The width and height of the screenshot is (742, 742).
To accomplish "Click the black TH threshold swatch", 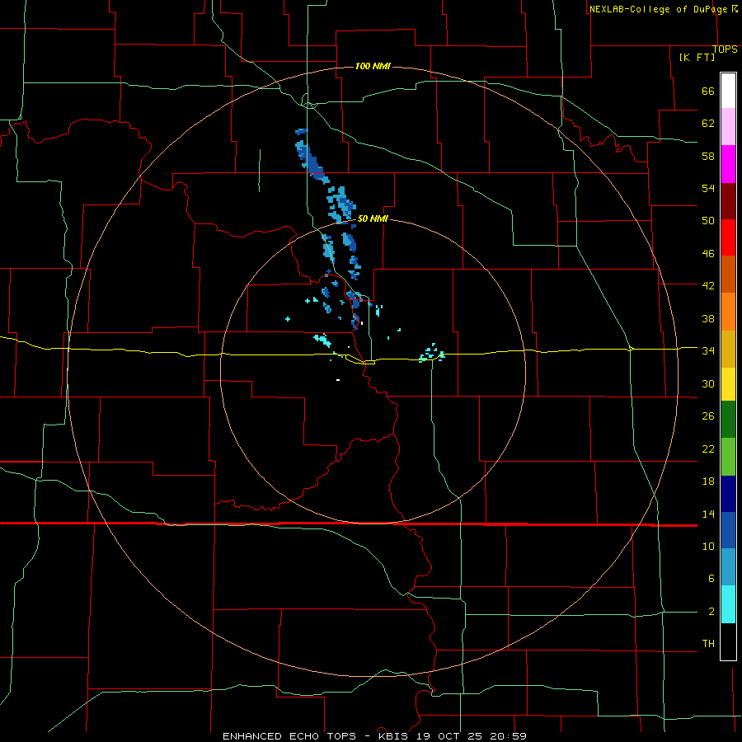I will click(x=728, y=641).
